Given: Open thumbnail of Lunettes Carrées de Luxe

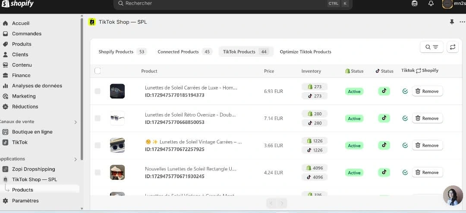Looking at the screenshot, I should pos(117,91).
